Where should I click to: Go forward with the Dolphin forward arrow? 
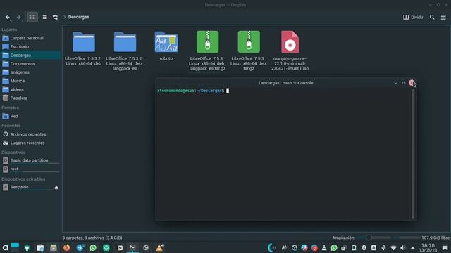tap(19, 17)
